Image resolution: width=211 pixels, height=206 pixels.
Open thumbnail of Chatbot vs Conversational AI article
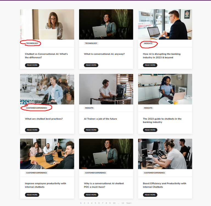pos(47,24)
